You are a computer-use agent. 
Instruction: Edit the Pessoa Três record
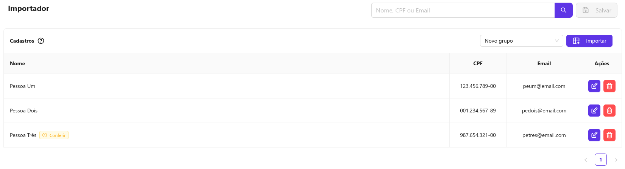pos(594,135)
